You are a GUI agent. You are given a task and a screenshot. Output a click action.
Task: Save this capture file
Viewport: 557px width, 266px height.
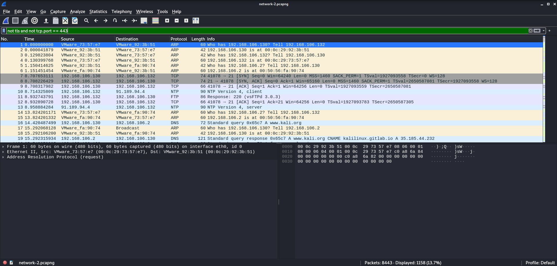click(56, 21)
